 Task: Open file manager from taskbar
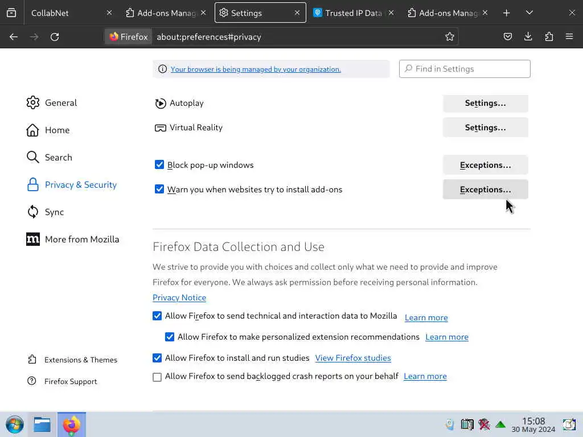point(42,424)
